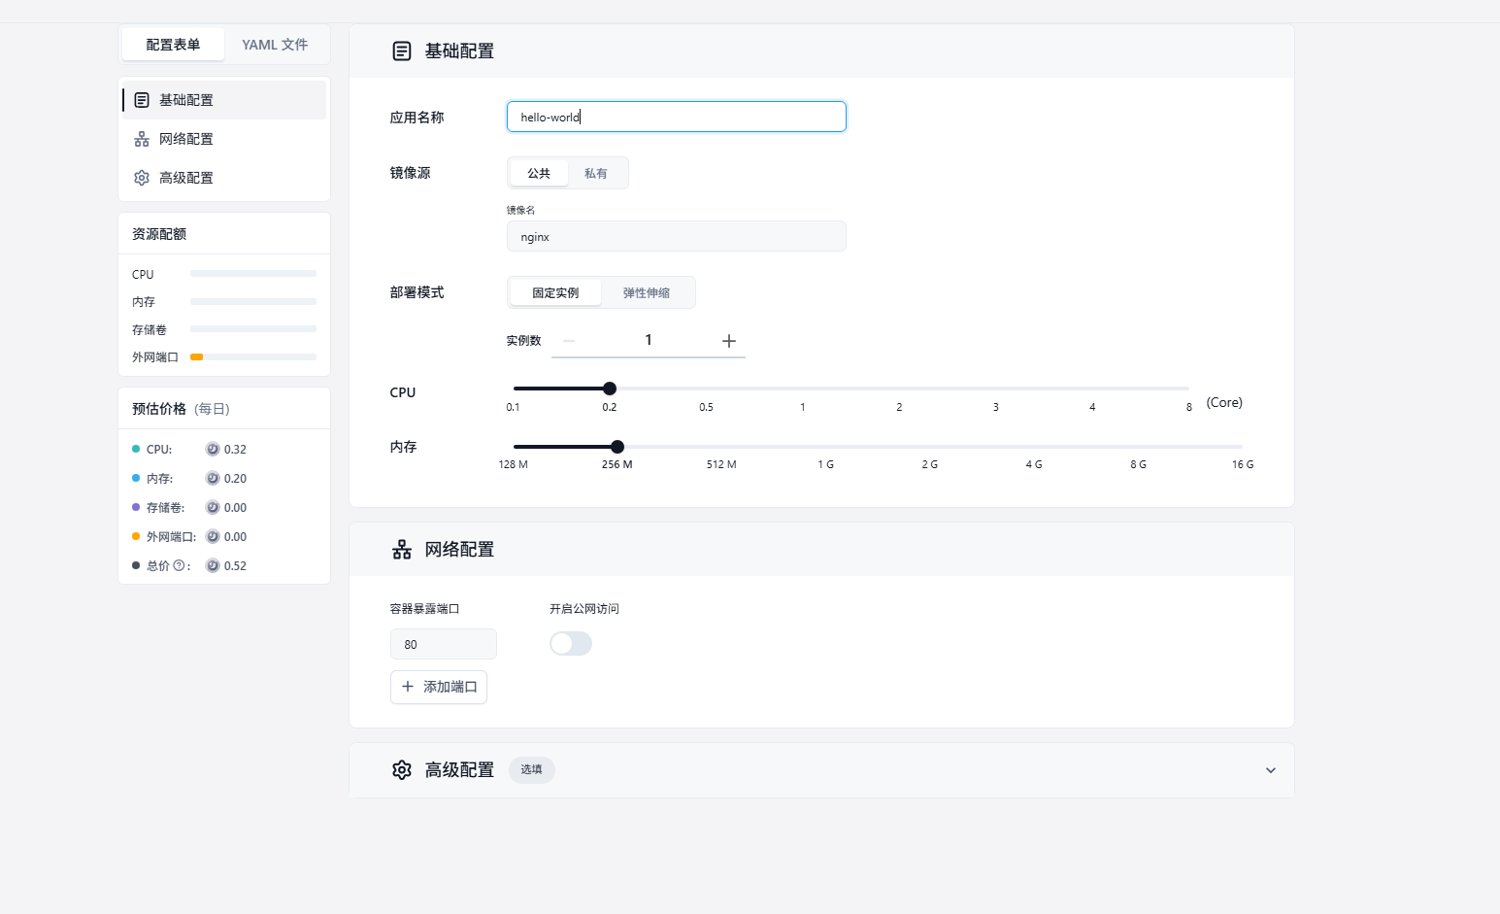Switch deployment mode to 弹性伸缩
The width and height of the screenshot is (1500, 914).
[647, 293]
